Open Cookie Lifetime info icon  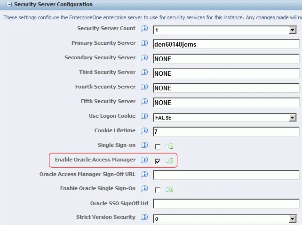144,130
